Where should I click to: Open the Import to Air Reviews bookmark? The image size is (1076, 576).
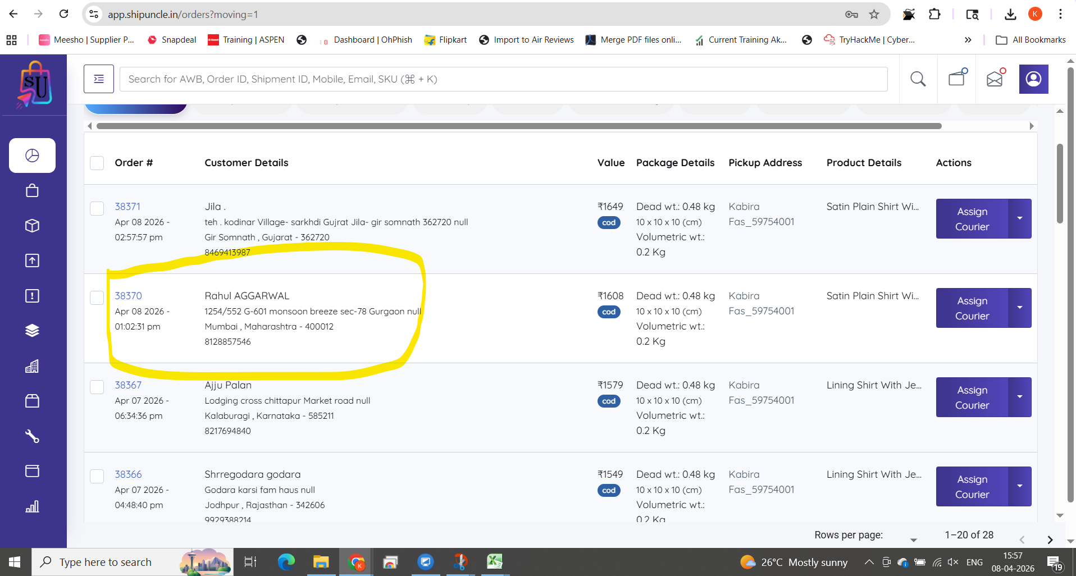pyautogui.click(x=526, y=40)
